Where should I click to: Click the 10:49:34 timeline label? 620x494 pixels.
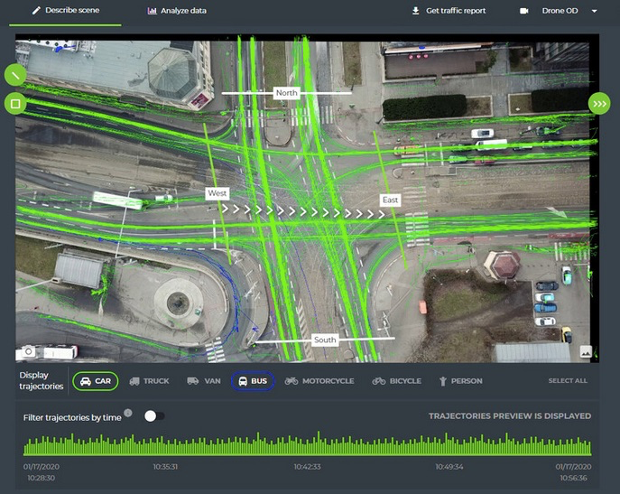[449, 467]
